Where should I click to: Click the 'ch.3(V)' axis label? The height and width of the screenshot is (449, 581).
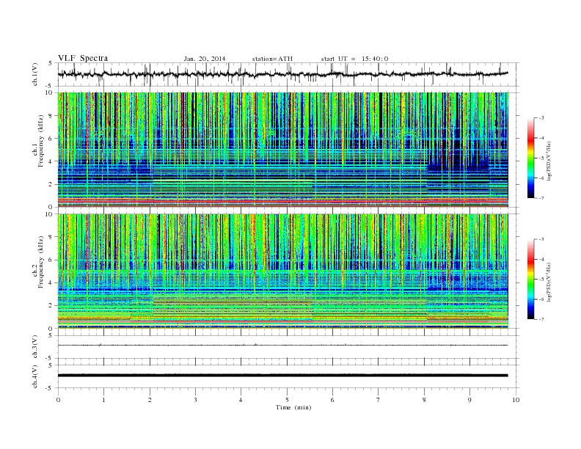coord(35,347)
